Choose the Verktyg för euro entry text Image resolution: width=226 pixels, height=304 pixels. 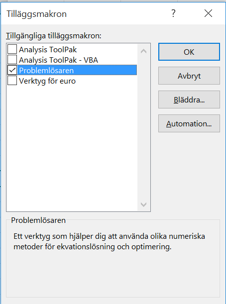47,81
